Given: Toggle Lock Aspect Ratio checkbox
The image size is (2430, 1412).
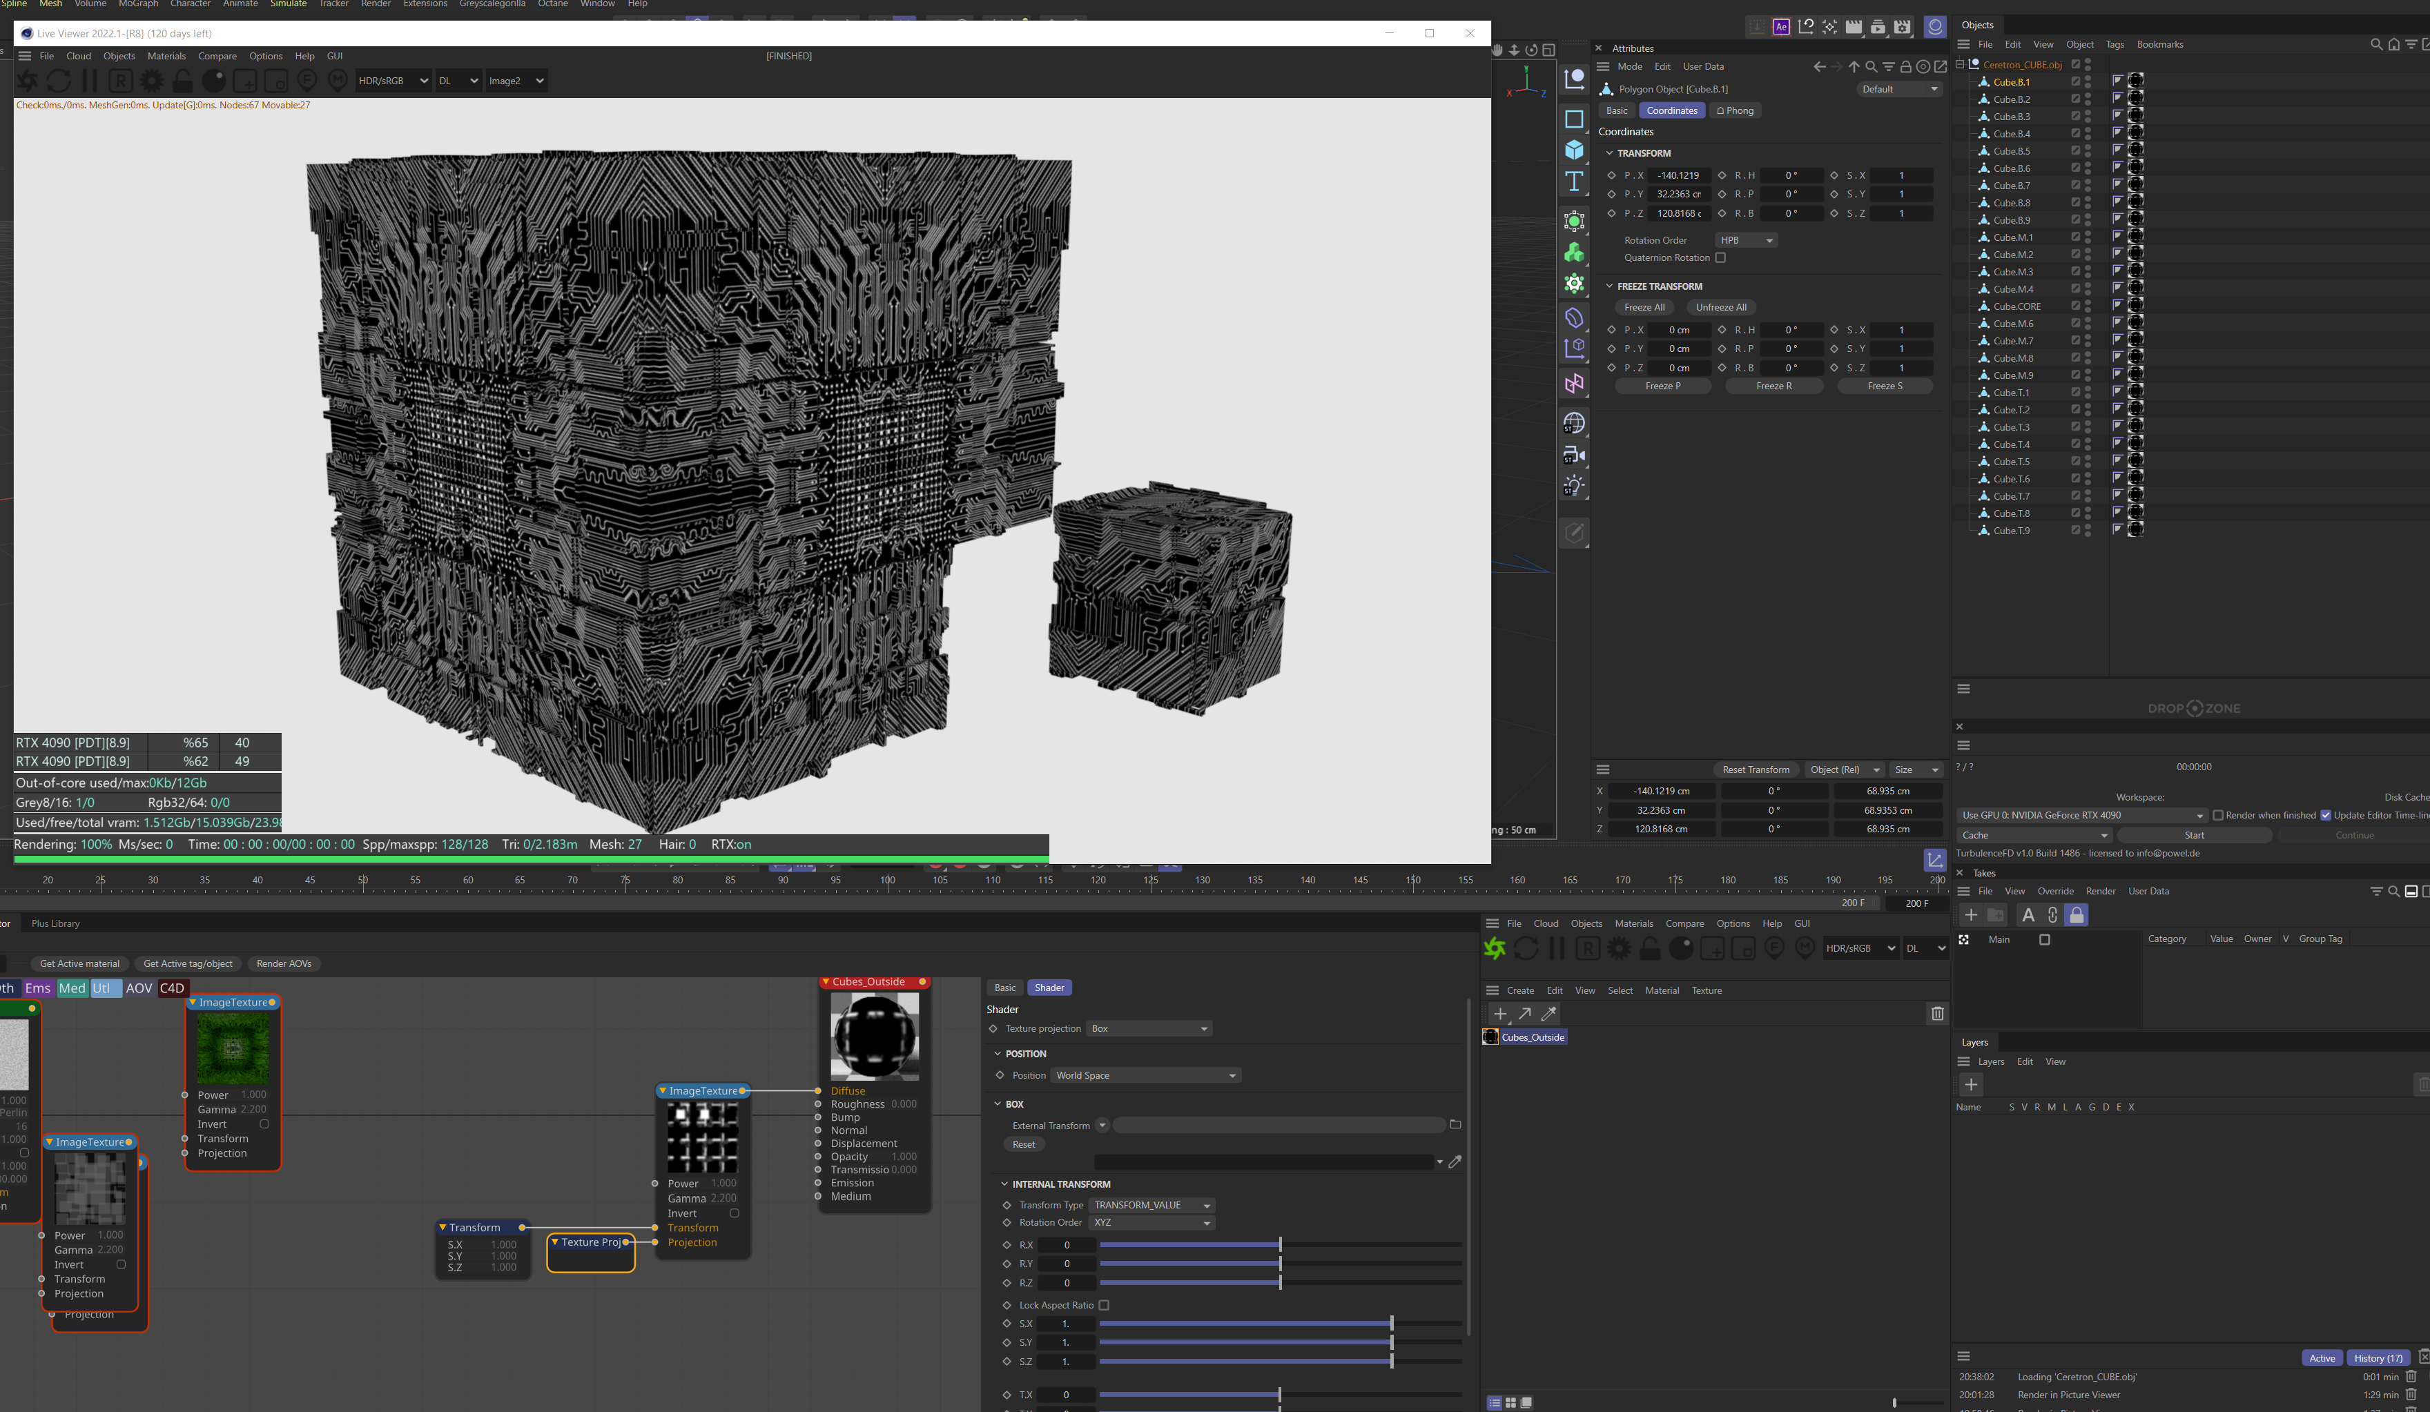Looking at the screenshot, I should click(1104, 1305).
